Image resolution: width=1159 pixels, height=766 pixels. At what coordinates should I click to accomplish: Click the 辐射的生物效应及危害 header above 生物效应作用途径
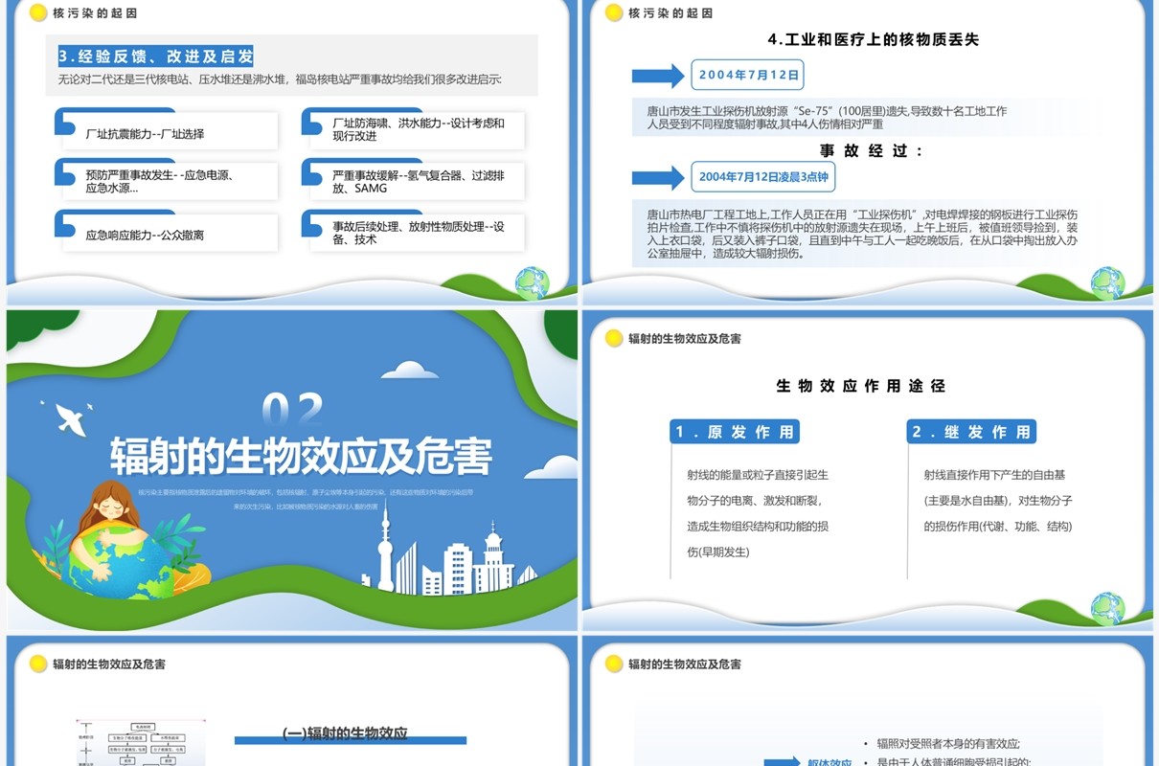(685, 339)
